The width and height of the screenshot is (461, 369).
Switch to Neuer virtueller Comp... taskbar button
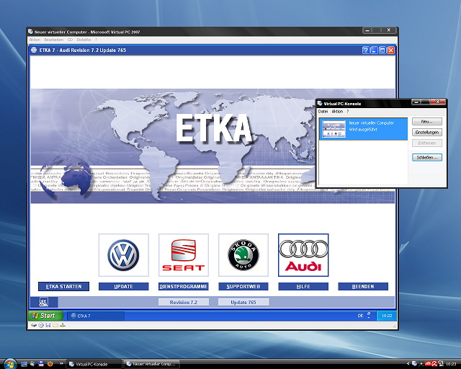tap(151, 364)
